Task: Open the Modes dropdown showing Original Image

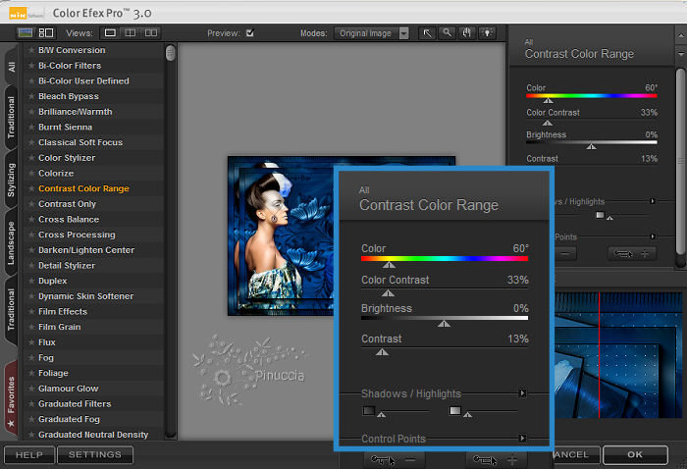Action: coord(375,33)
